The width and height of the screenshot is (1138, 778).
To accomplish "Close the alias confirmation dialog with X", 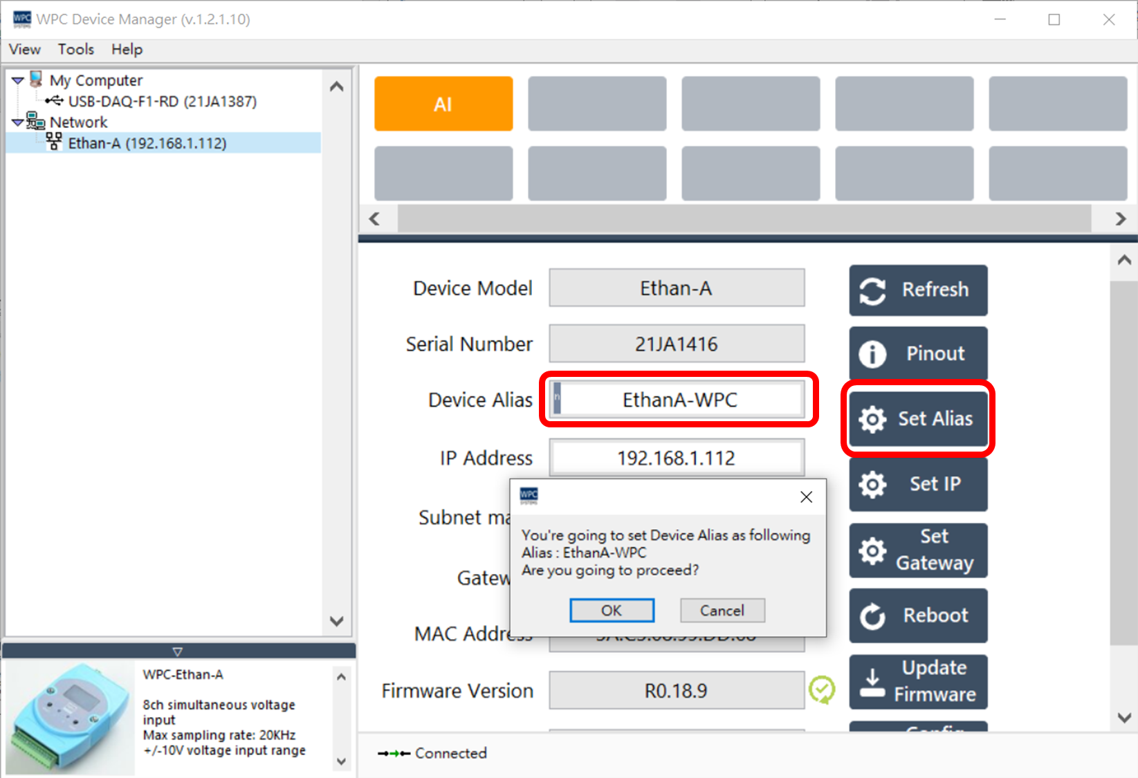I will 806,497.
